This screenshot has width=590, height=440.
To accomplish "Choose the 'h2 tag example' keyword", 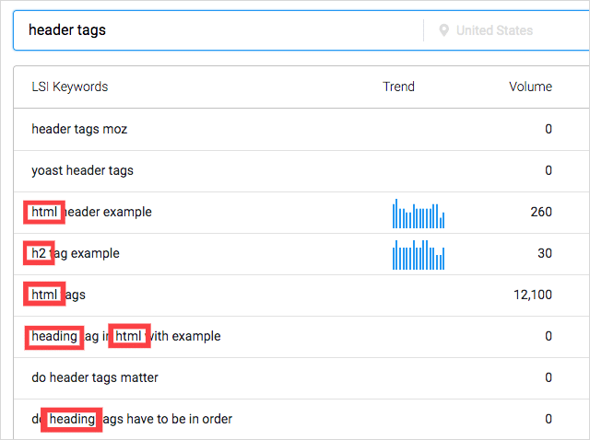I will [x=76, y=253].
